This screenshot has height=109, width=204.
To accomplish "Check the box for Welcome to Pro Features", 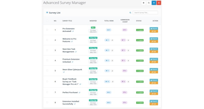I will point(47,40).
